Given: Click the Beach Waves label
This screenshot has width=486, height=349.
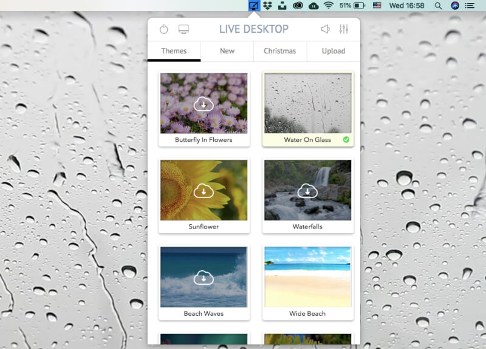Looking at the screenshot, I should point(204,313).
